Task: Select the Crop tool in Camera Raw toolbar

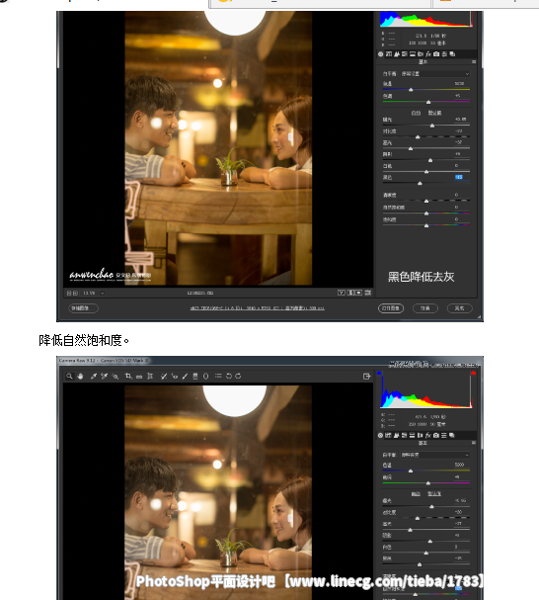Action: tap(128, 377)
